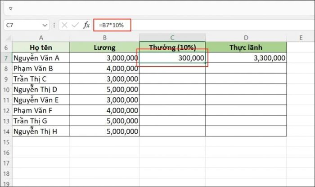Select salary cell 5,000,000 for Nguyễn Thị D
Screen dimensions: 315x187
104,89
